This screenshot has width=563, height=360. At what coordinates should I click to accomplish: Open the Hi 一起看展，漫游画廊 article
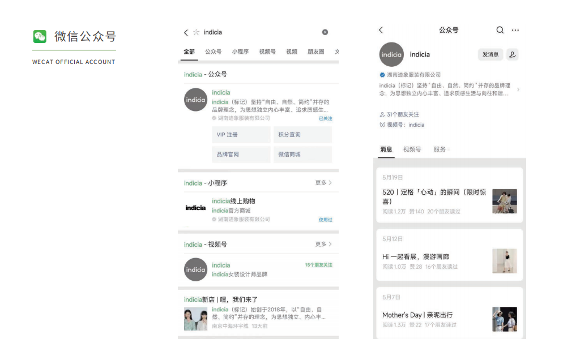click(x=415, y=256)
